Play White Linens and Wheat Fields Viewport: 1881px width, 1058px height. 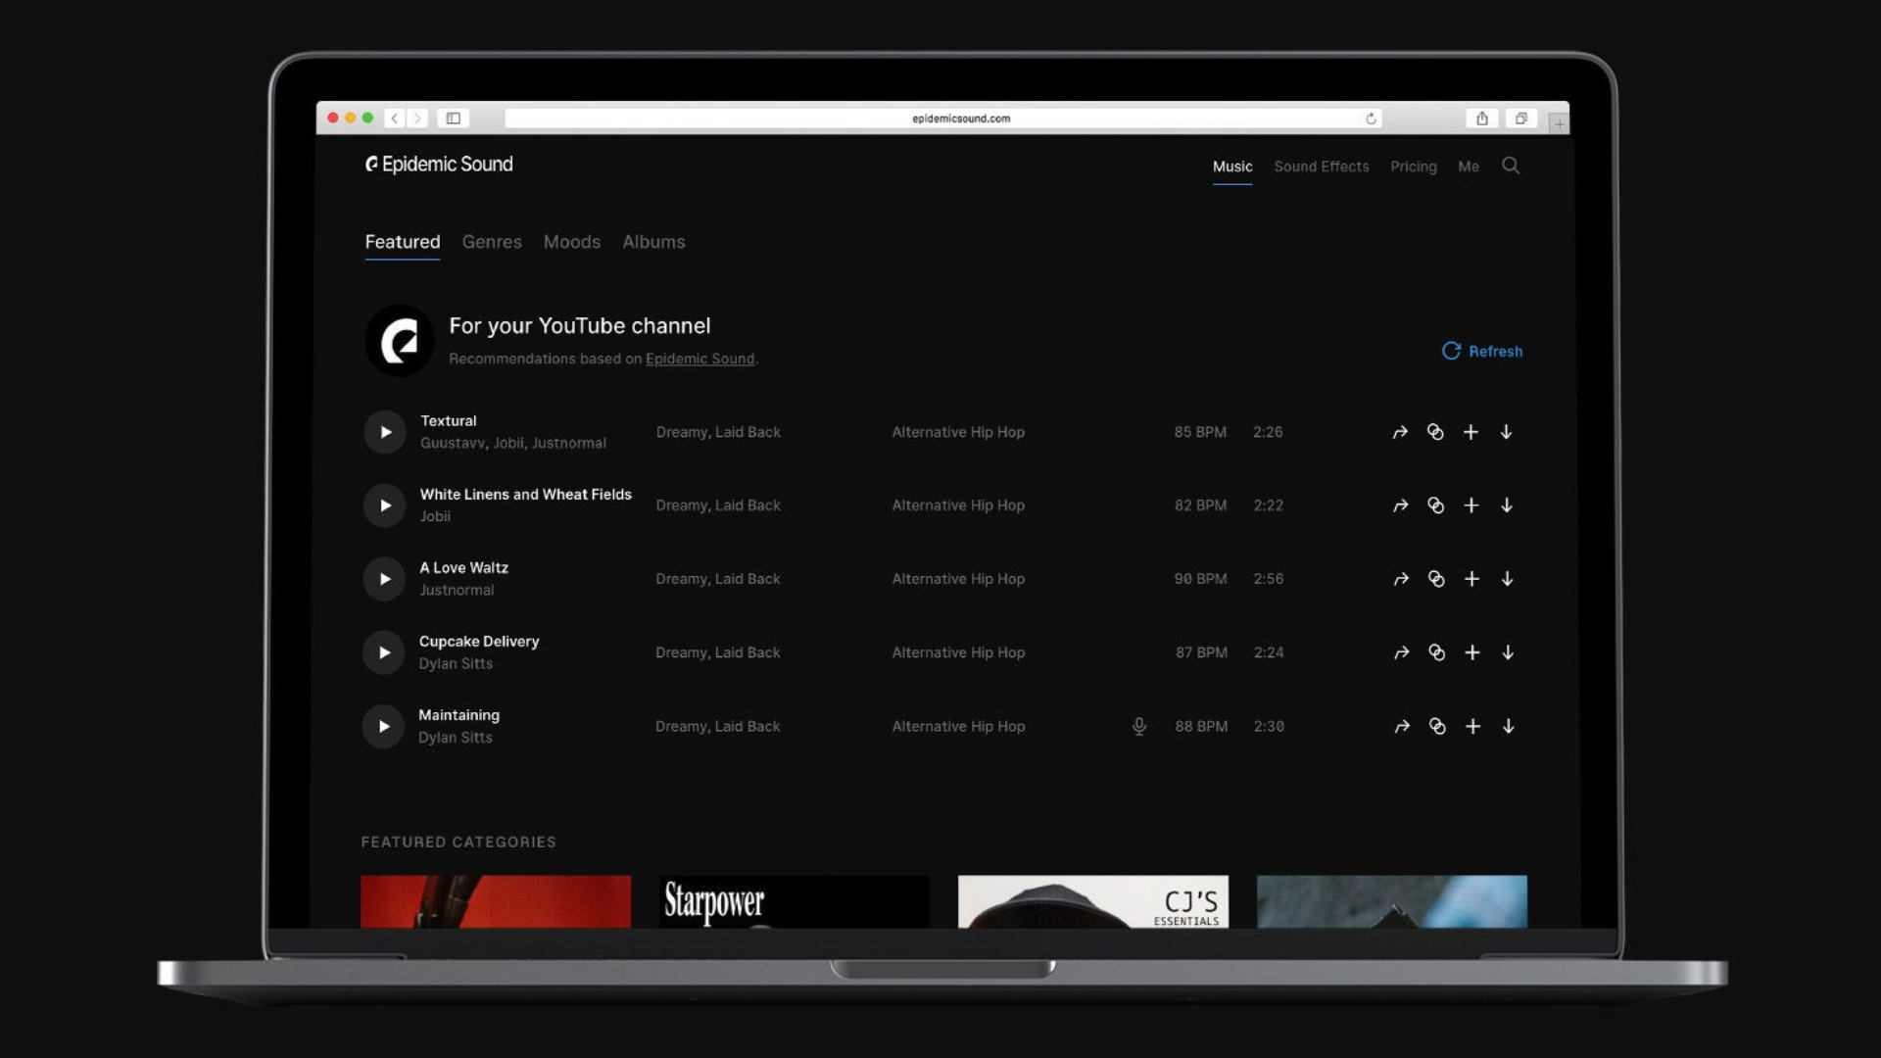click(x=385, y=505)
